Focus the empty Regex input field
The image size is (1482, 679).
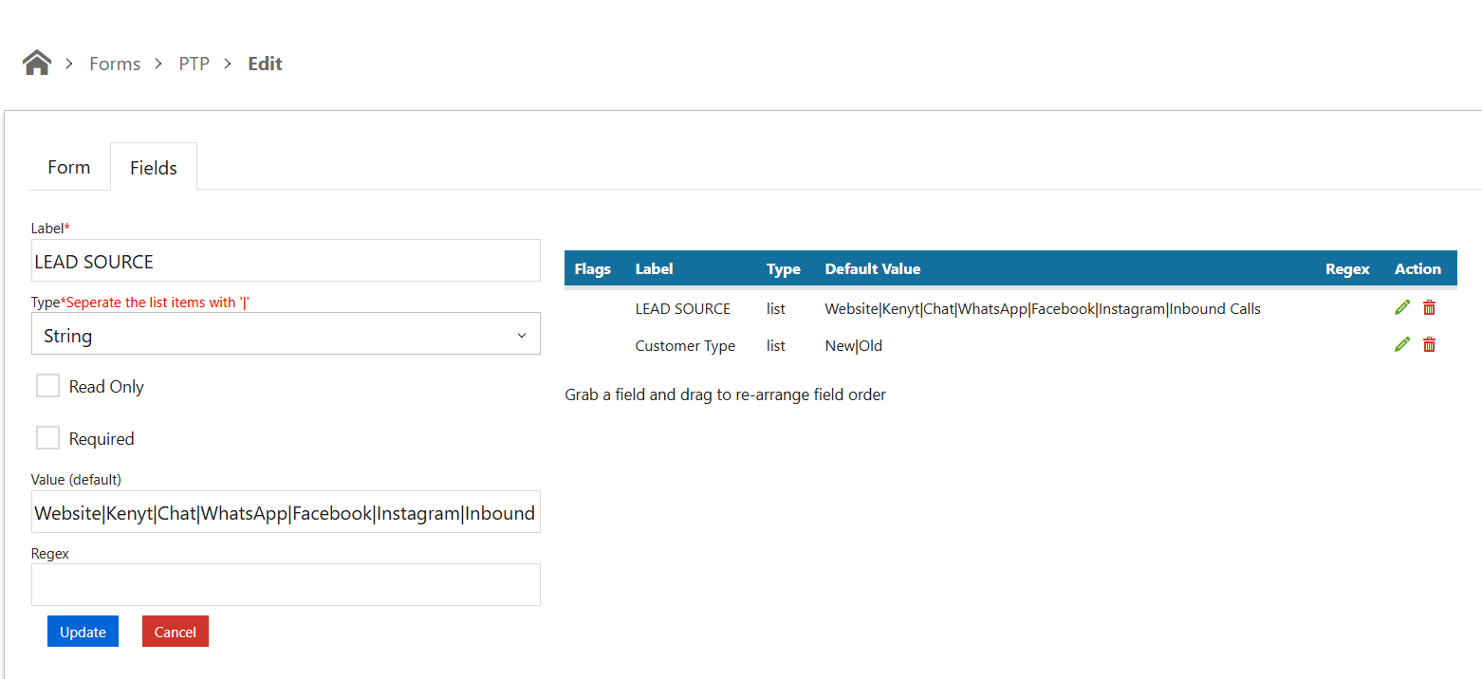click(x=286, y=585)
